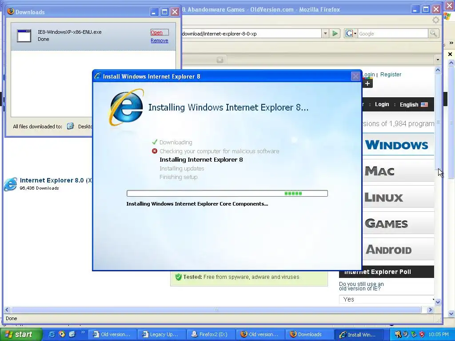Click the IE8 installer file icon in Downloads
Screen dimensions: 455x341
(x=24, y=36)
